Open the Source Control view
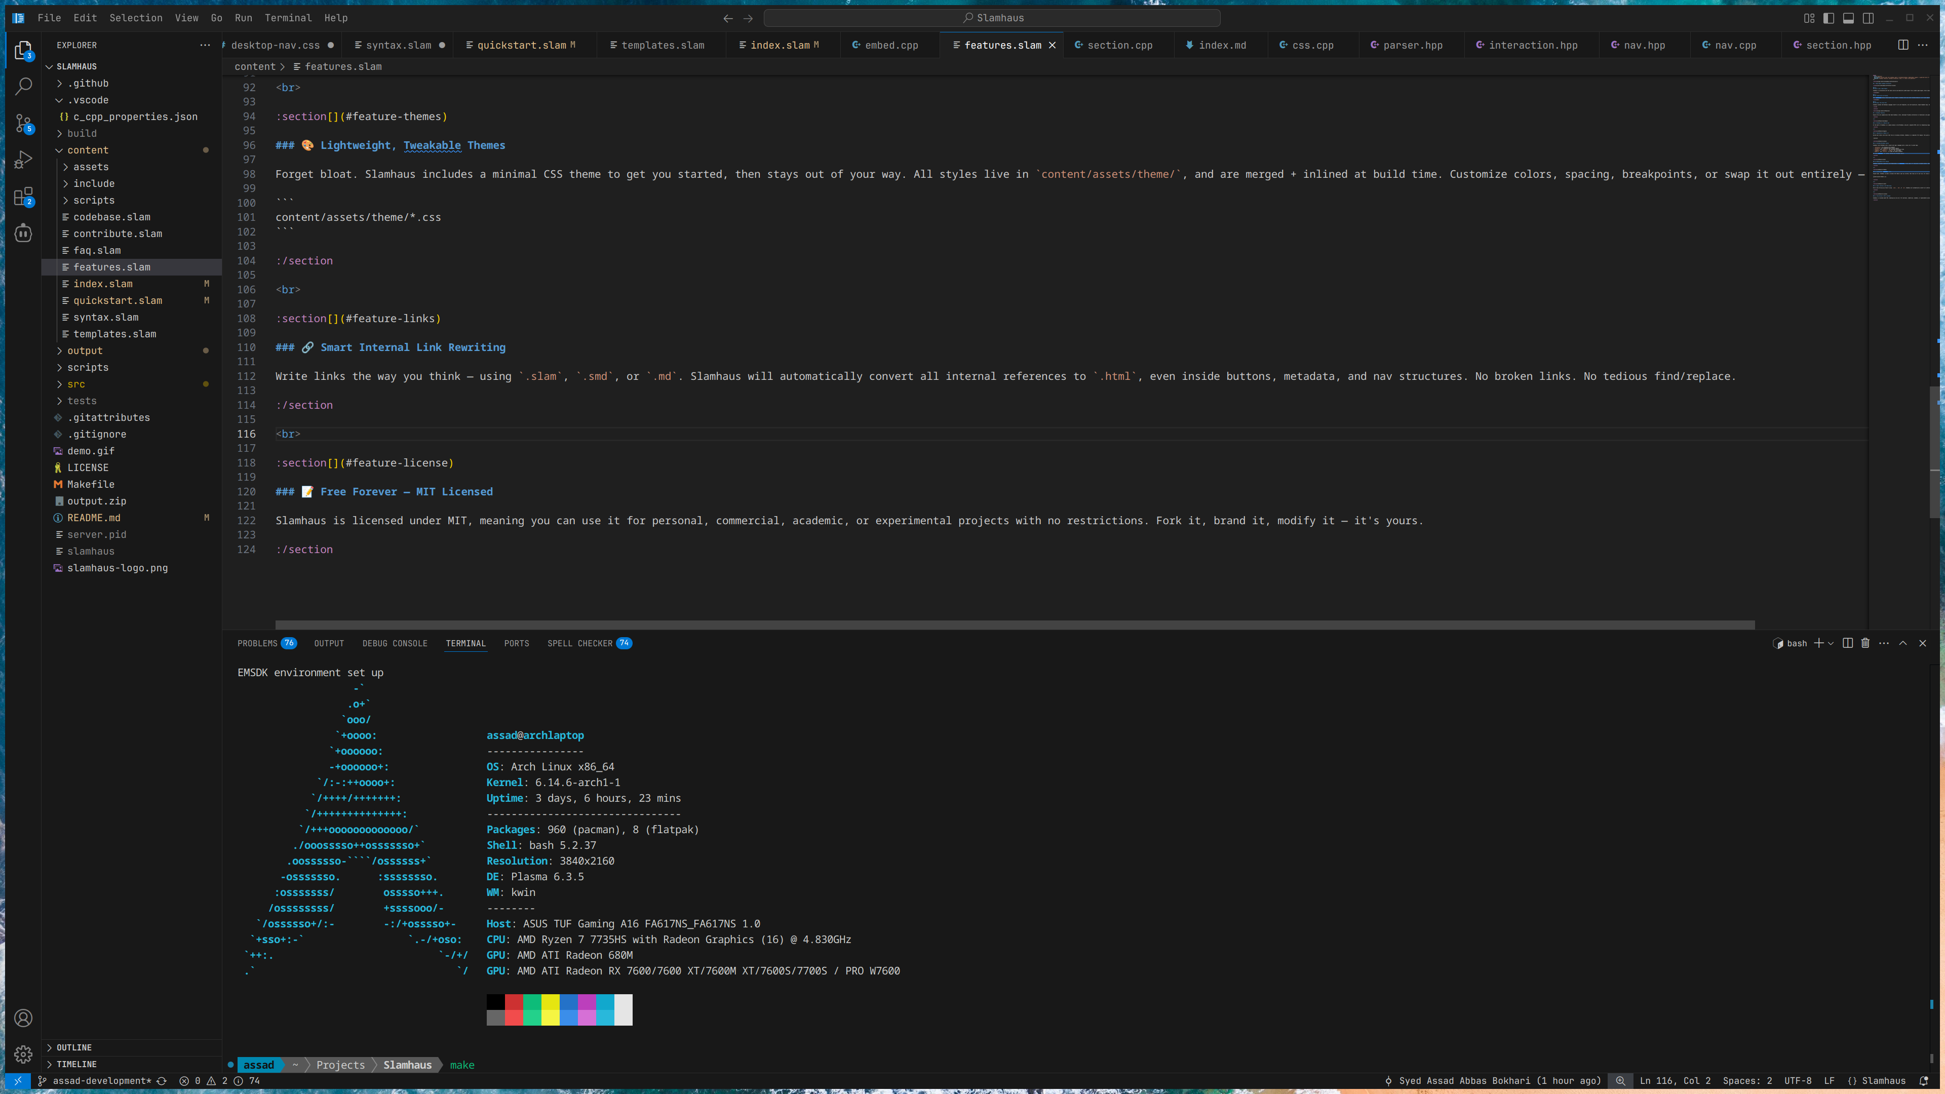 (x=23, y=123)
